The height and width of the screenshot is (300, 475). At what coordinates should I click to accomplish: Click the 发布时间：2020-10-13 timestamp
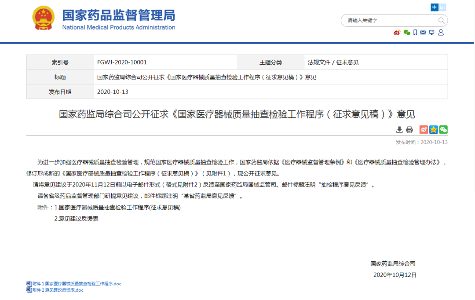coord(422,143)
